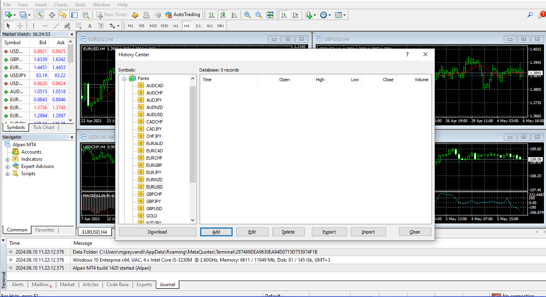Switch timeframe to D1
Viewport: 546px width, 297px height.
[198, 26]
